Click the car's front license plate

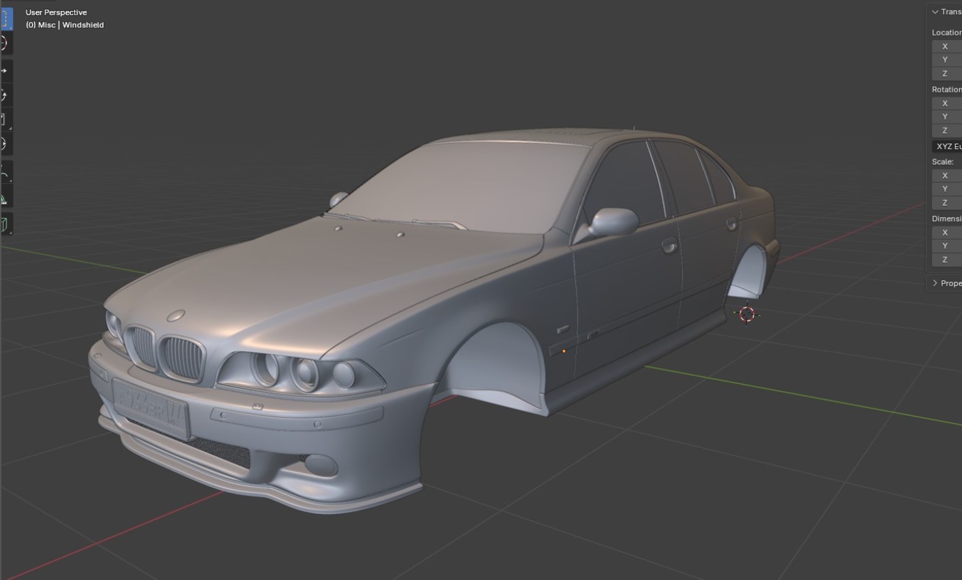pyautogui.click(x=150, y=404)
